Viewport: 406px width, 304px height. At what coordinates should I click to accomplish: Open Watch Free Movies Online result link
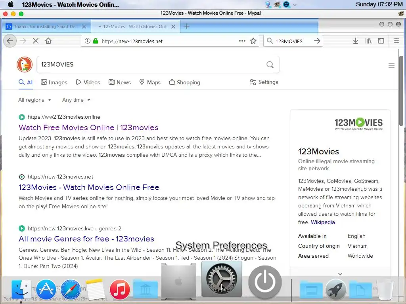pyautogui.click(x=88, y=127)
